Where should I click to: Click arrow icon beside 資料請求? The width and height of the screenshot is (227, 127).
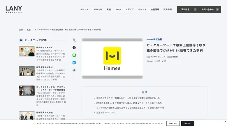pyautogui.click(x=195, y=10)
